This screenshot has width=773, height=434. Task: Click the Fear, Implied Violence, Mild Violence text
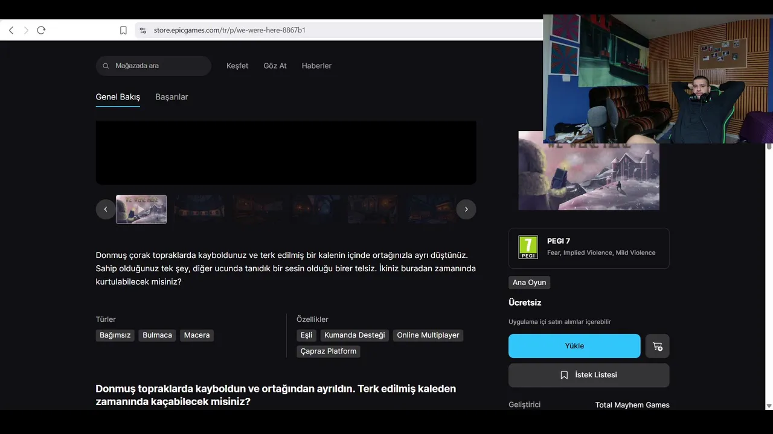[x=601, y=253]
